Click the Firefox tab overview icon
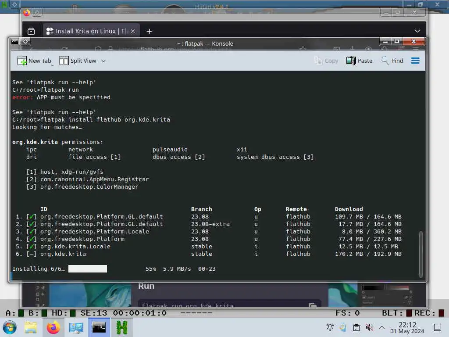 tap(31, 31)
